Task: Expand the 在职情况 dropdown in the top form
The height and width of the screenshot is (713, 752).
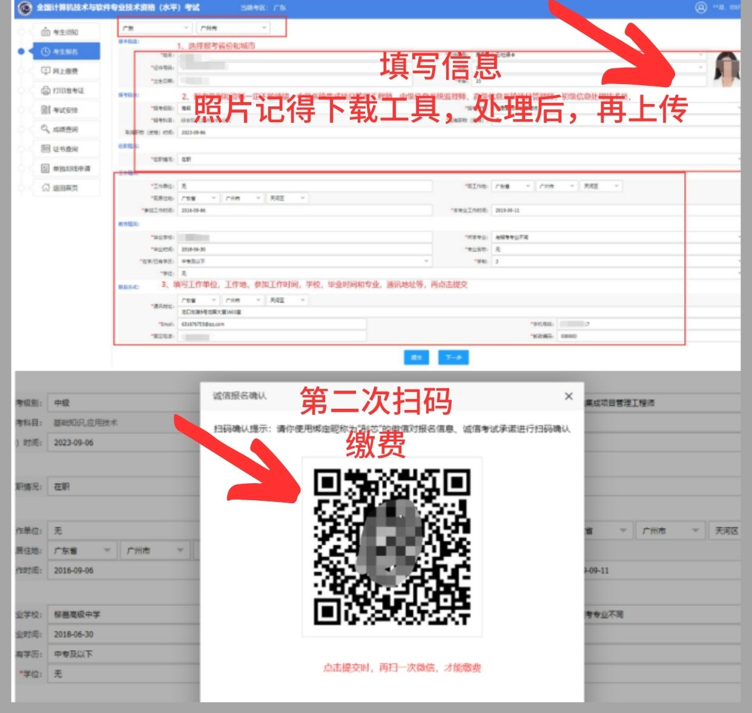Action: point(459,159)
